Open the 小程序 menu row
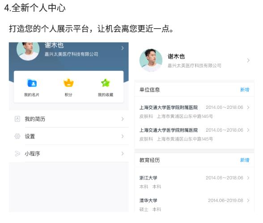This screenshot has height=223, width=263. (x=69, y=154)
